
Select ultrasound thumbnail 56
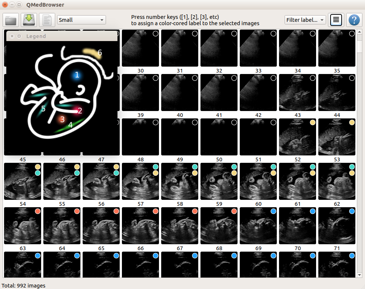click(101, 181)
